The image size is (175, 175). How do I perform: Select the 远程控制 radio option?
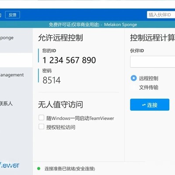133,78
